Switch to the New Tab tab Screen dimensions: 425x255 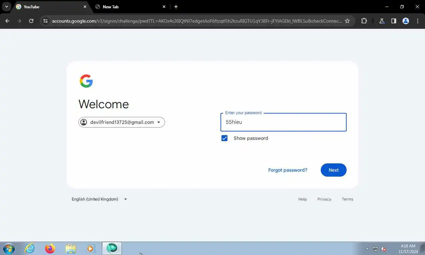[130, 7]
